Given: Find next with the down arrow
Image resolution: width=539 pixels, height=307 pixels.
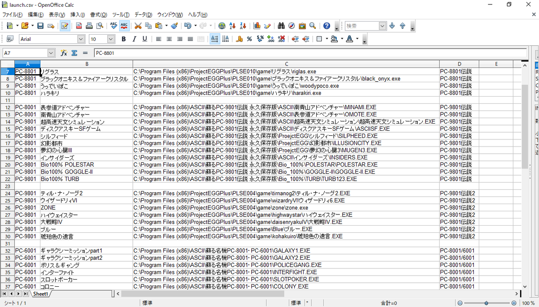Looking at the screenshot, I should pyautogui.click(x=392, y=26).
